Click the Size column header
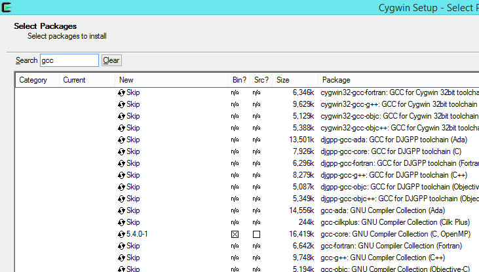Screen dimensions: 479x272 295,80
